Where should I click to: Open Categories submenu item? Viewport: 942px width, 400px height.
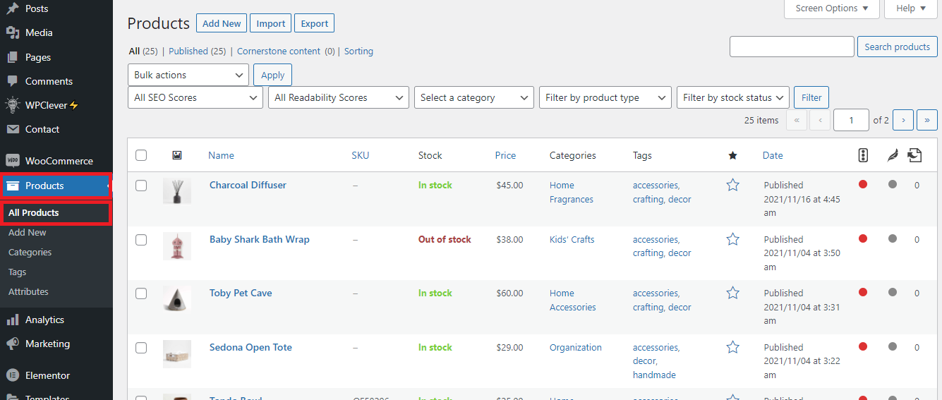click(30, 252)
